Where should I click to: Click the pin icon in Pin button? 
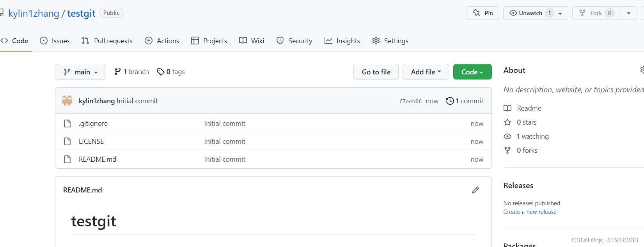(477, 13)
